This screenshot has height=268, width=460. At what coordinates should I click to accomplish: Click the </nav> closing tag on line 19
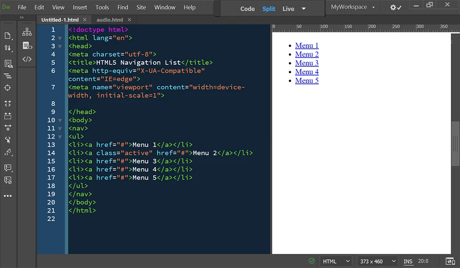click(80, 194)
